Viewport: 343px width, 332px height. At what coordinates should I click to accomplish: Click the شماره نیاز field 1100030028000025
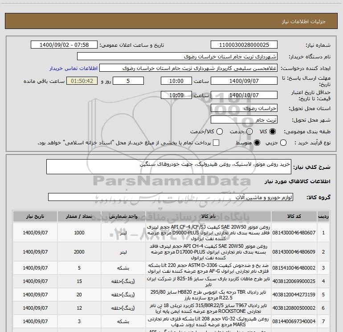click(244, 45)
